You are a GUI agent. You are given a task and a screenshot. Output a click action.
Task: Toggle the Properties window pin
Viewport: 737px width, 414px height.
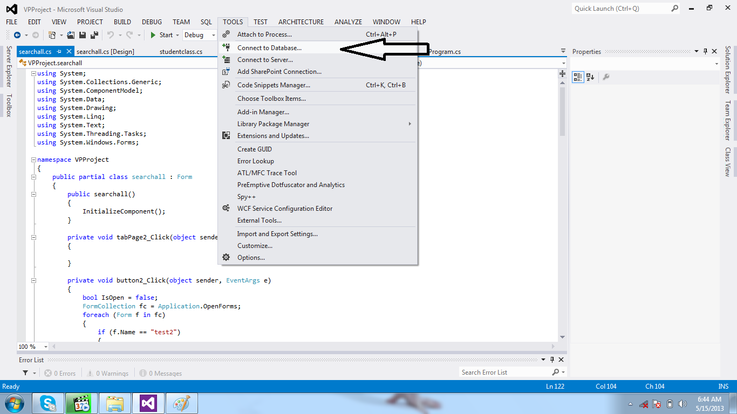[705, 51]
